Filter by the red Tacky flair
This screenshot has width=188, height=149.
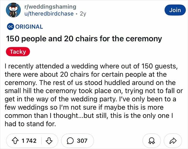(18, 52)
